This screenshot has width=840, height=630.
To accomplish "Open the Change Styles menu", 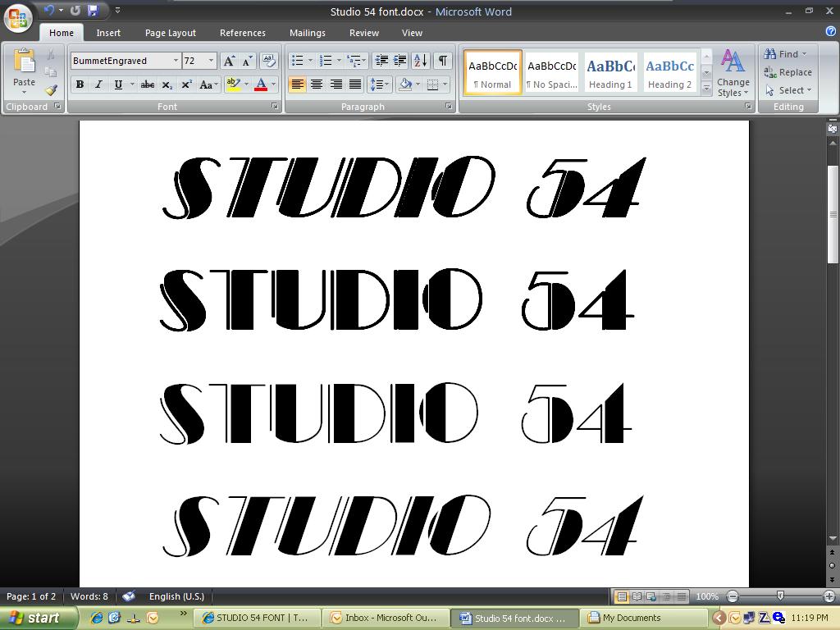I will click(733, 73).
